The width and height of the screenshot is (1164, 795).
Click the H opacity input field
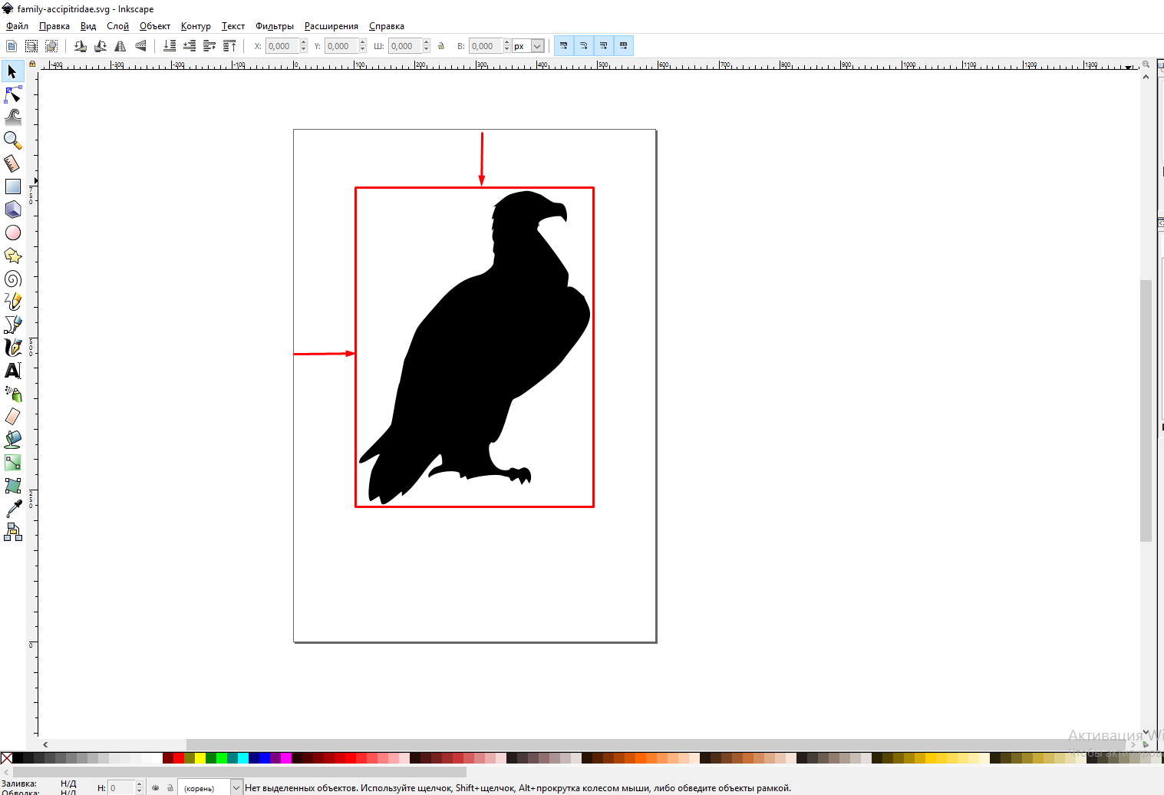(121, 788)
